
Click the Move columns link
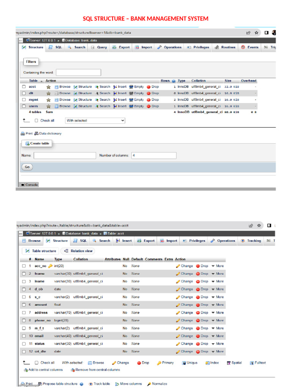click(129, 384)
